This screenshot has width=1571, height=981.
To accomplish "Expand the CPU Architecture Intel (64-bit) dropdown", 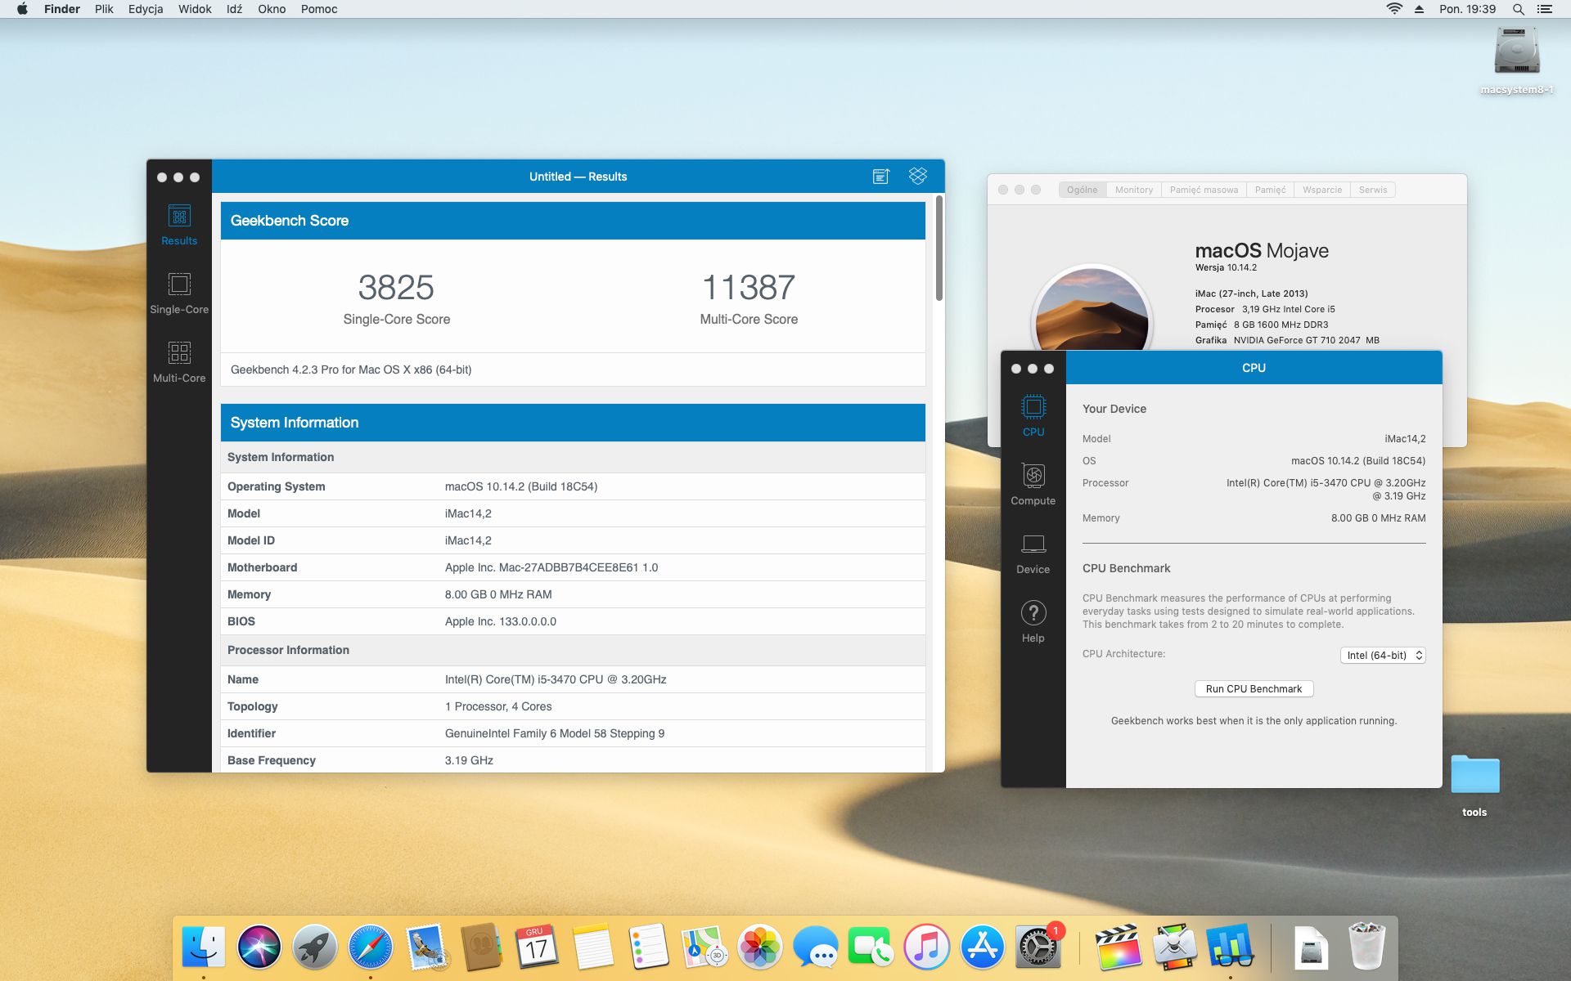I will coord(1383,656).
